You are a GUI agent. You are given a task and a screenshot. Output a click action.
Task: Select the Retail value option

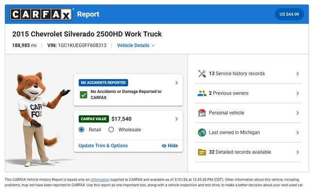[x=81, y=130]
